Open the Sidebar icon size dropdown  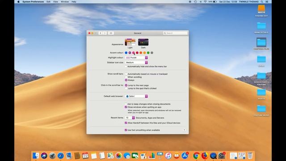coord(136,63)
